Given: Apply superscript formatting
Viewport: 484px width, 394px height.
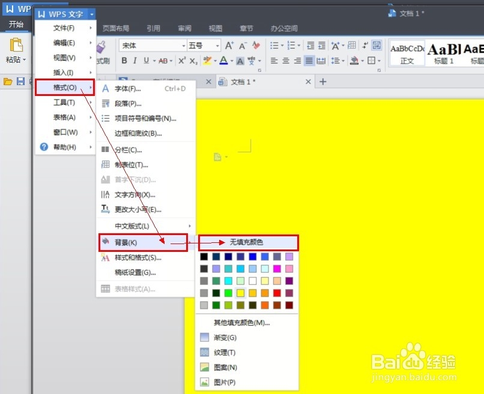Looking at the screenshot, I should [x=181, y=60].
